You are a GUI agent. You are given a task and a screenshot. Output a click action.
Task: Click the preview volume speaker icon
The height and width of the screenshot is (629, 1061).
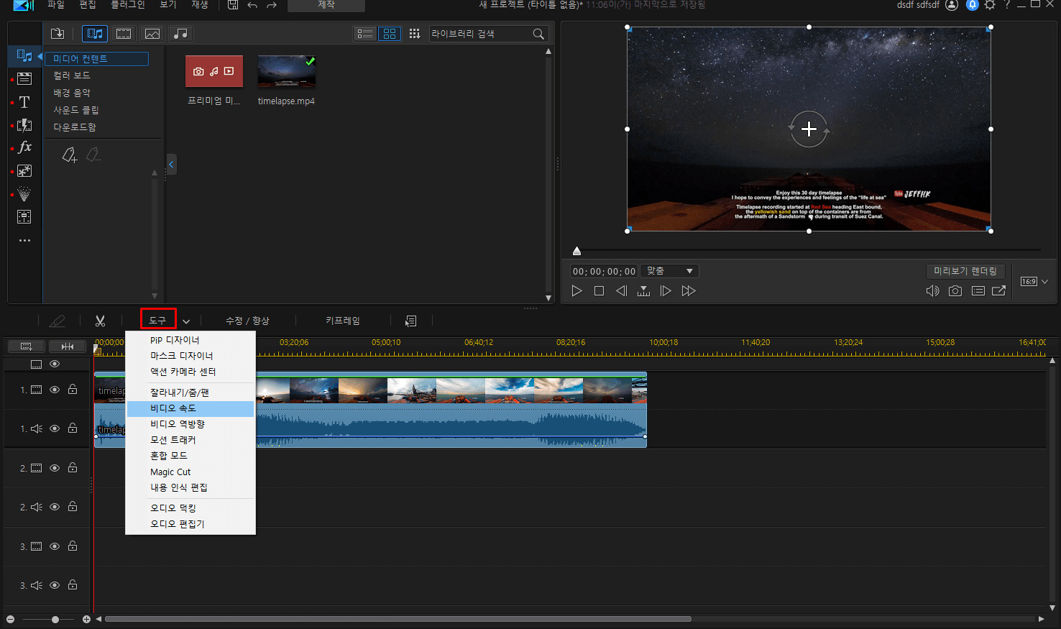pyautogui.click(x=932, y=291)
